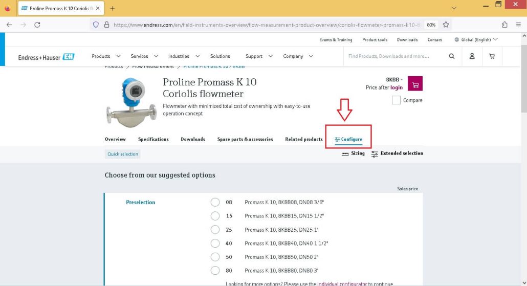This screenshot has width=527, height=286.
Task: Switch to Spare parts & accessories tab
Action: [245, 139]
